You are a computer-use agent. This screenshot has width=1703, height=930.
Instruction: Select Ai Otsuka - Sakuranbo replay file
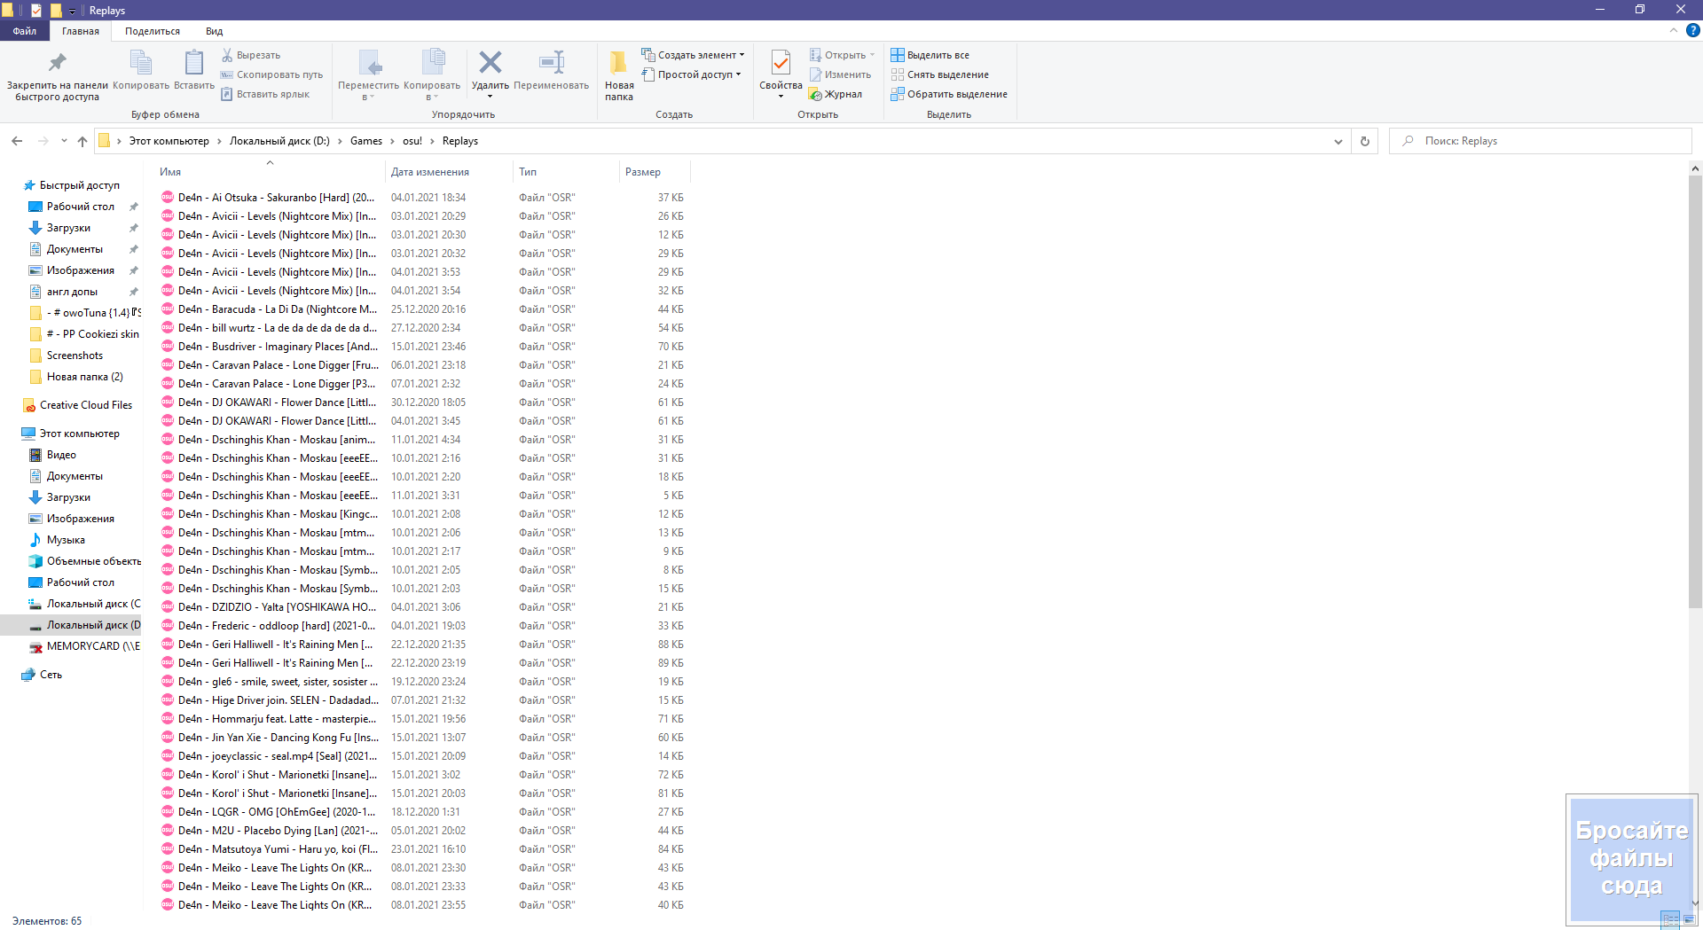276,198
